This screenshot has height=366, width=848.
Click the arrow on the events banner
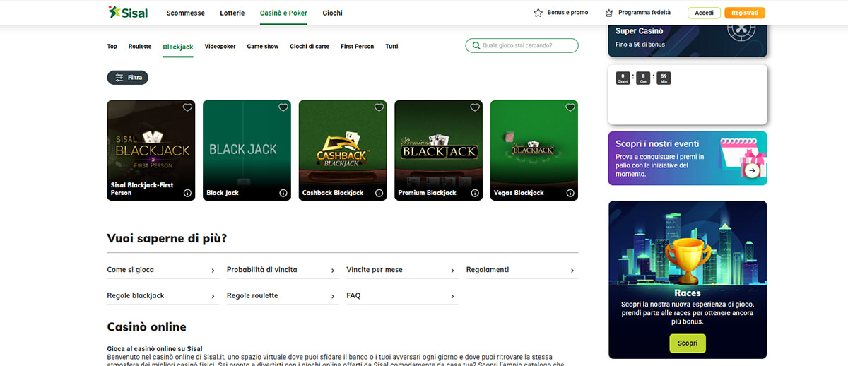[752, 170]
